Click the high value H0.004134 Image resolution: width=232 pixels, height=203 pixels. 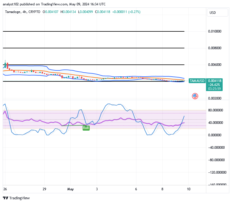tap(68, 12)
